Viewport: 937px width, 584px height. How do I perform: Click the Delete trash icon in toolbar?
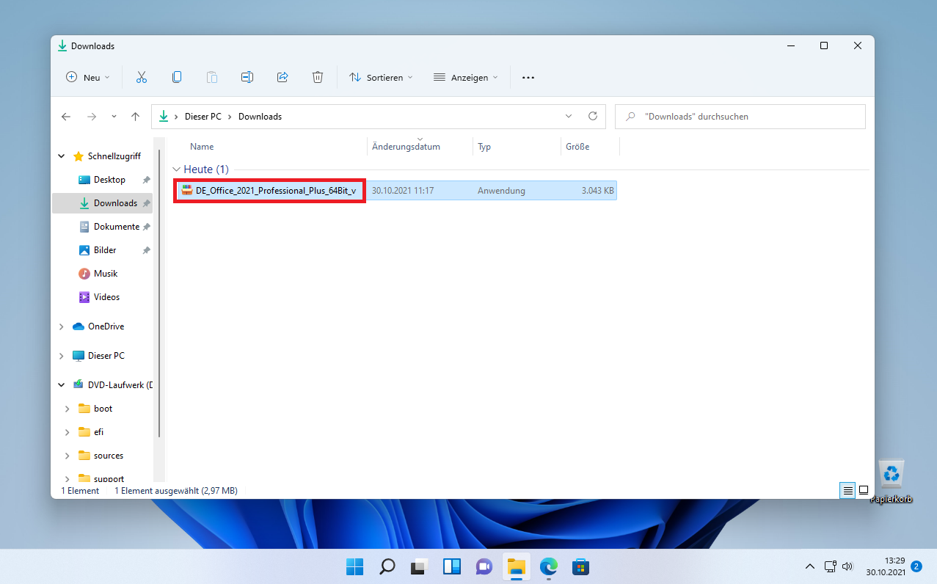[x=318, y=77]
